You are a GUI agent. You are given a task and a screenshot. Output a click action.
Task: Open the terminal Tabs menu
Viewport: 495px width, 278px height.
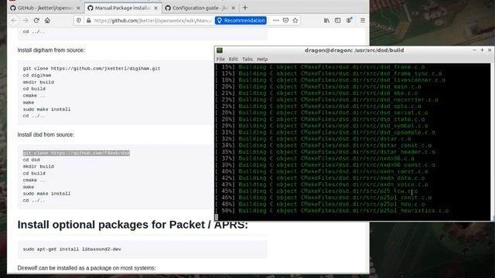coord(247,59)
